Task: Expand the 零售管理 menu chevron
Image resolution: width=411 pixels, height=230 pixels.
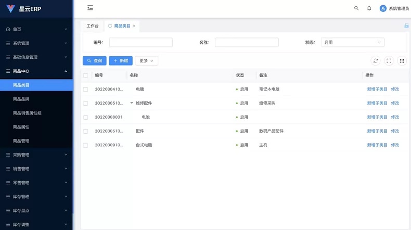Action: point(66,182)
